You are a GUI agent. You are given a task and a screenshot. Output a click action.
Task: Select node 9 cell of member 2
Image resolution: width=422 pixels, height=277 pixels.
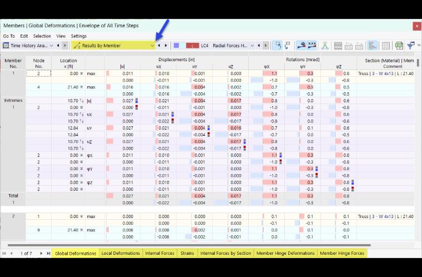[x=38, y=230]
